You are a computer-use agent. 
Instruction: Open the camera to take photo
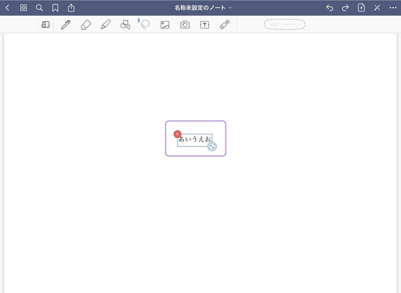tap(185, 25)
